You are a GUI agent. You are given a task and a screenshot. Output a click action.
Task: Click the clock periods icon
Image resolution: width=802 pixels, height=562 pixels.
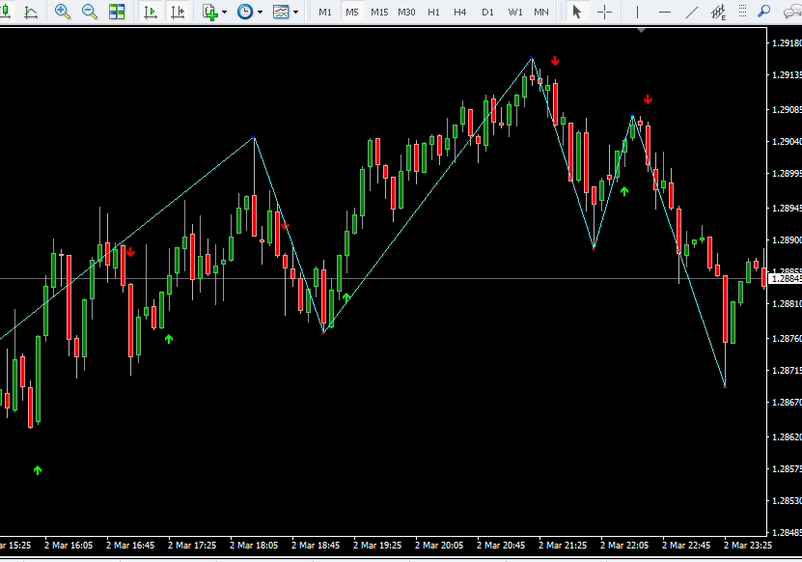click(x=245, y=12)
